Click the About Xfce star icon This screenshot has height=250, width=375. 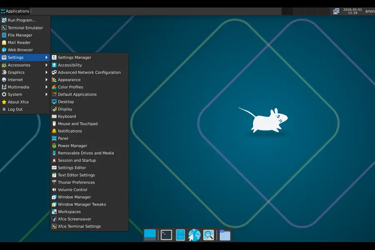tap(4, 102)
